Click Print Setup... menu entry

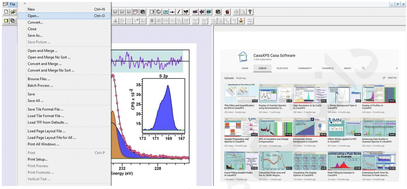[64, 159]
